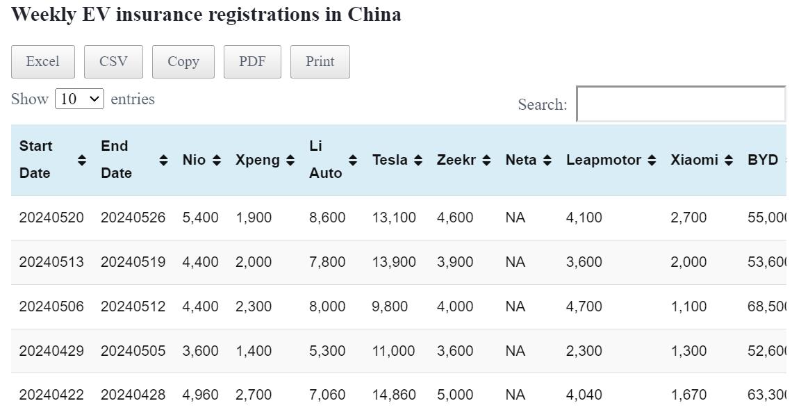Sort Leapmotor column via its arrows
Screen dimensions: 792x417
pyautogui.click(x=652, y=161)
